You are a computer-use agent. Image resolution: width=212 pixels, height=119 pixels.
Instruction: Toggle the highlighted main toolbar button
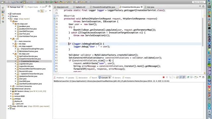click(24, 2)
